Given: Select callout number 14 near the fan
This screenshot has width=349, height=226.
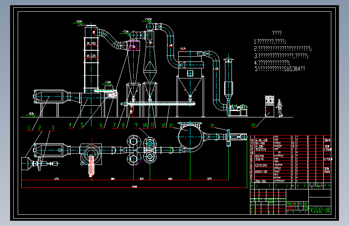Looking at the screenshot, I should coord(212,125).
